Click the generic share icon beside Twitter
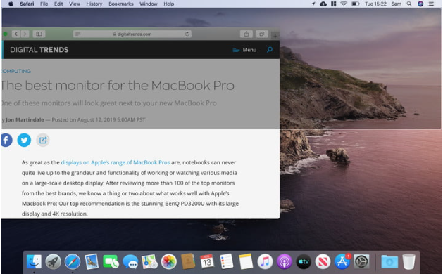This screenshot has height=274, width=443. pyautogui.click(x=43, y=140)
